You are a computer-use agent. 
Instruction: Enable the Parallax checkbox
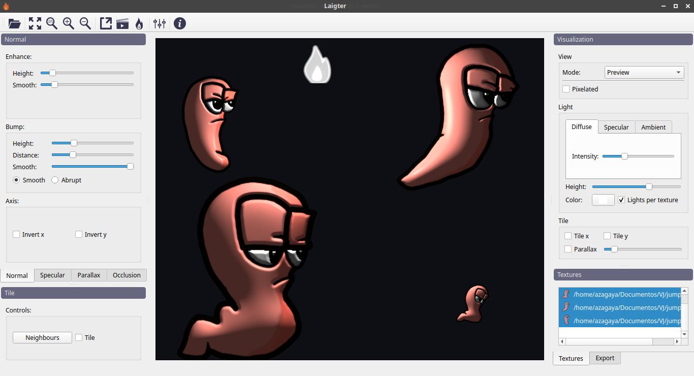tap(568, 249)
